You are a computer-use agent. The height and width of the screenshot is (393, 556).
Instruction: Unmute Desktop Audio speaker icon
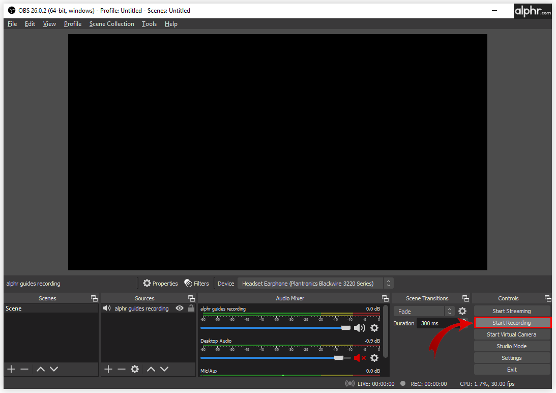[360, 358]
